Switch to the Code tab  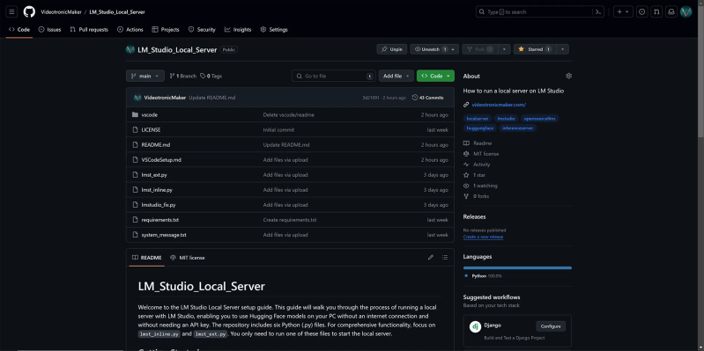(x=19, y=30)
